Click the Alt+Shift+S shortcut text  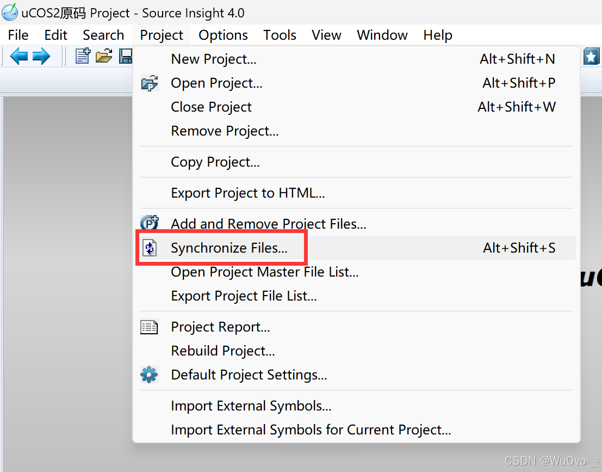coord(519,248)
